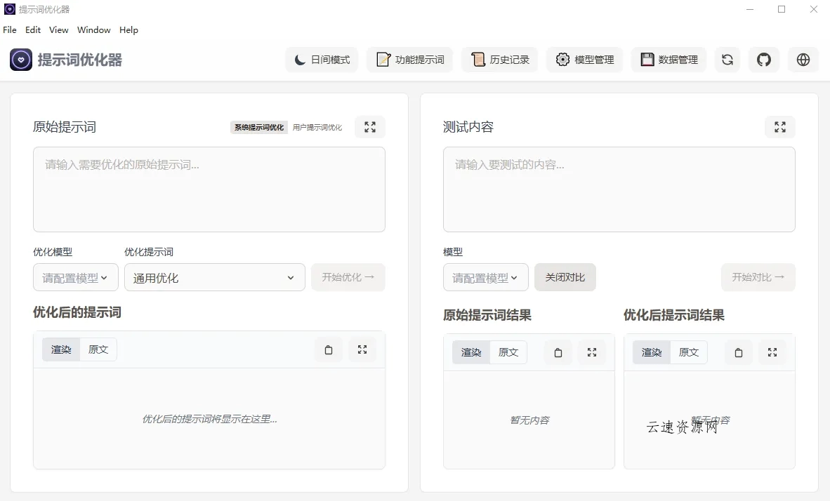Copy the optimized prompt with the copy icon
Image resolution: width=830 pixels, height=501 pixels.
click(x=328, y=349)
